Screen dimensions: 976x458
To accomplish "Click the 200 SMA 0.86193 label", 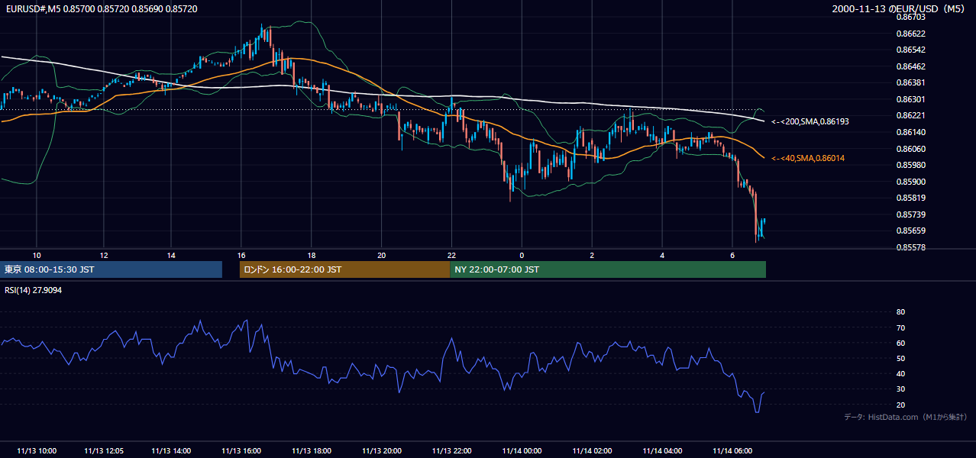I will click(x=810, y=121).
